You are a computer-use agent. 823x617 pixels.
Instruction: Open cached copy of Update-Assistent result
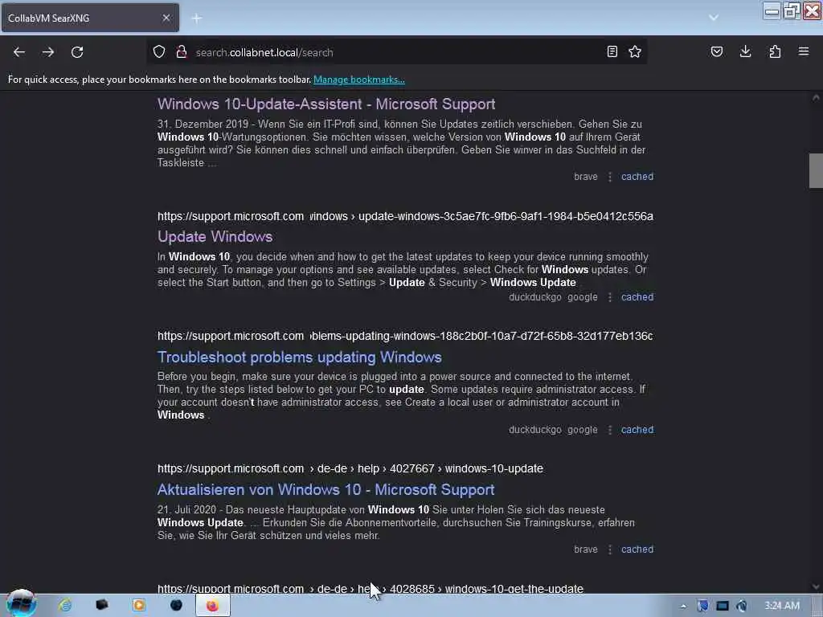637,177
